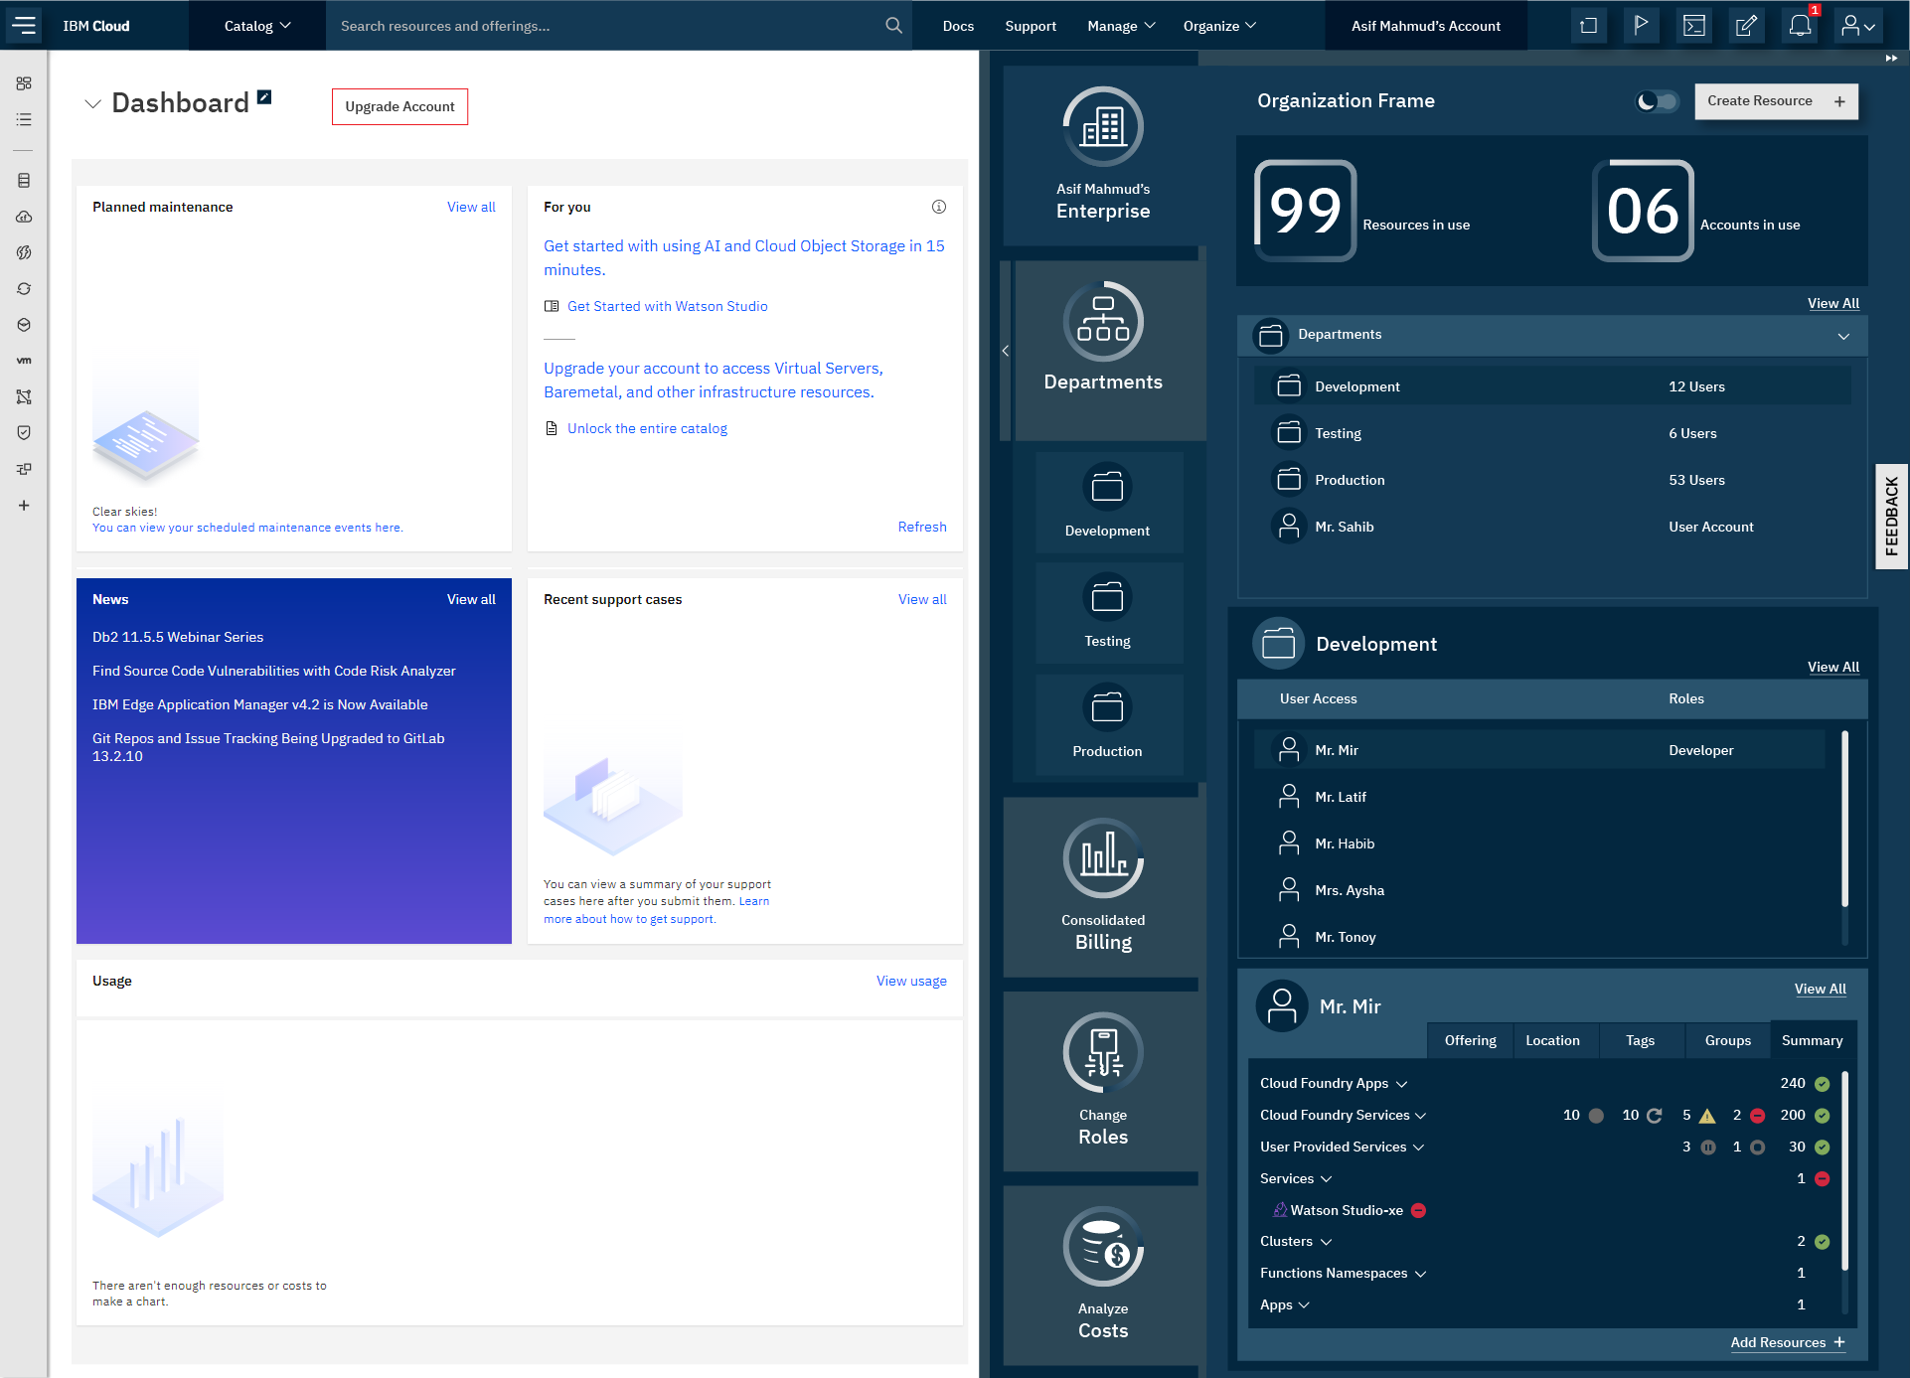This screenshot has height=1378, width=1910.
Task: Open the Manage menu
Action: click(1121, 26)
